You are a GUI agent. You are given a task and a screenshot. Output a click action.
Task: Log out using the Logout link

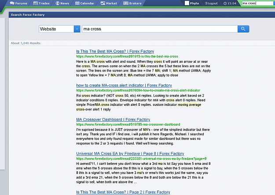point(211,4)
